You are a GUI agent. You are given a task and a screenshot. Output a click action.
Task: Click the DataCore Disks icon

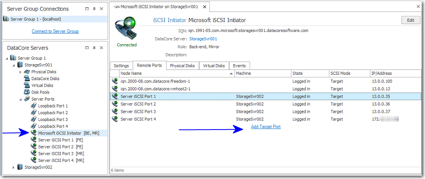pos(27,78)
